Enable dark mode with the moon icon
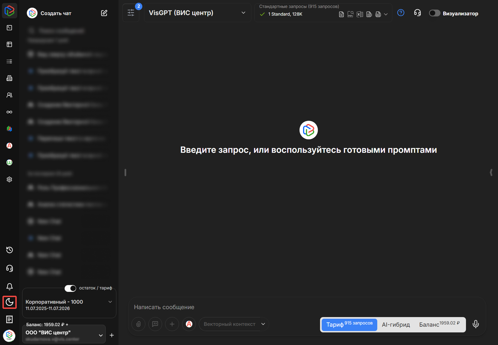 tap(9, 302)
